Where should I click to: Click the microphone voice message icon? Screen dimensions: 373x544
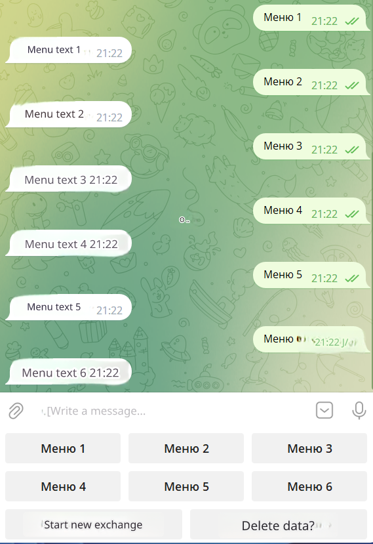click(359, 410)
